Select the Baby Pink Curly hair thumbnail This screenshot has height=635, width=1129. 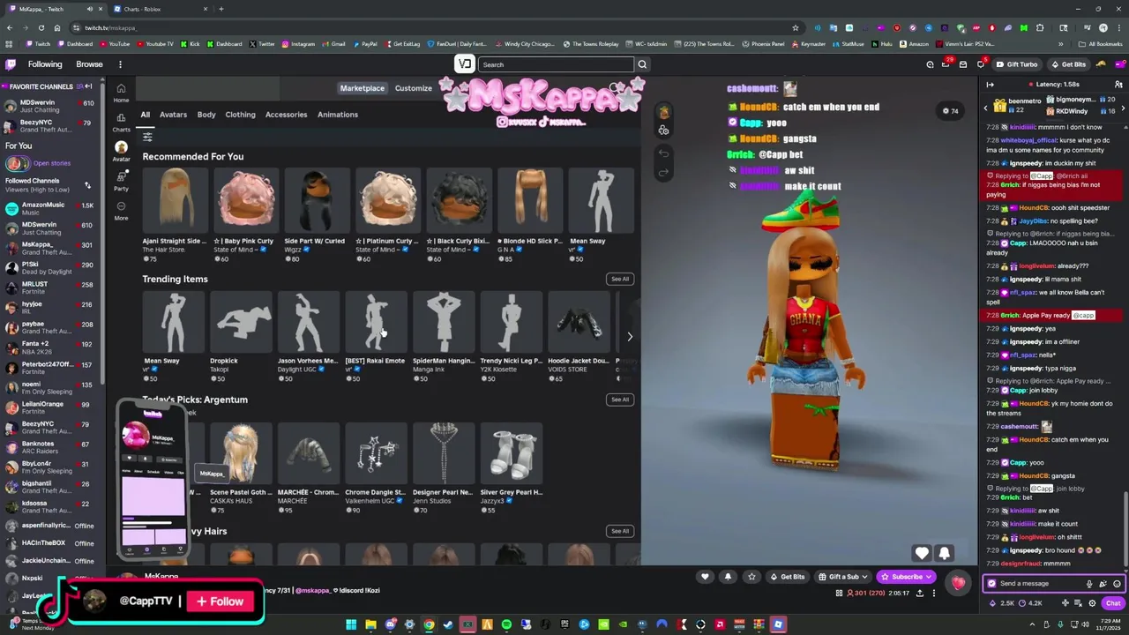[x=245, y=200]
